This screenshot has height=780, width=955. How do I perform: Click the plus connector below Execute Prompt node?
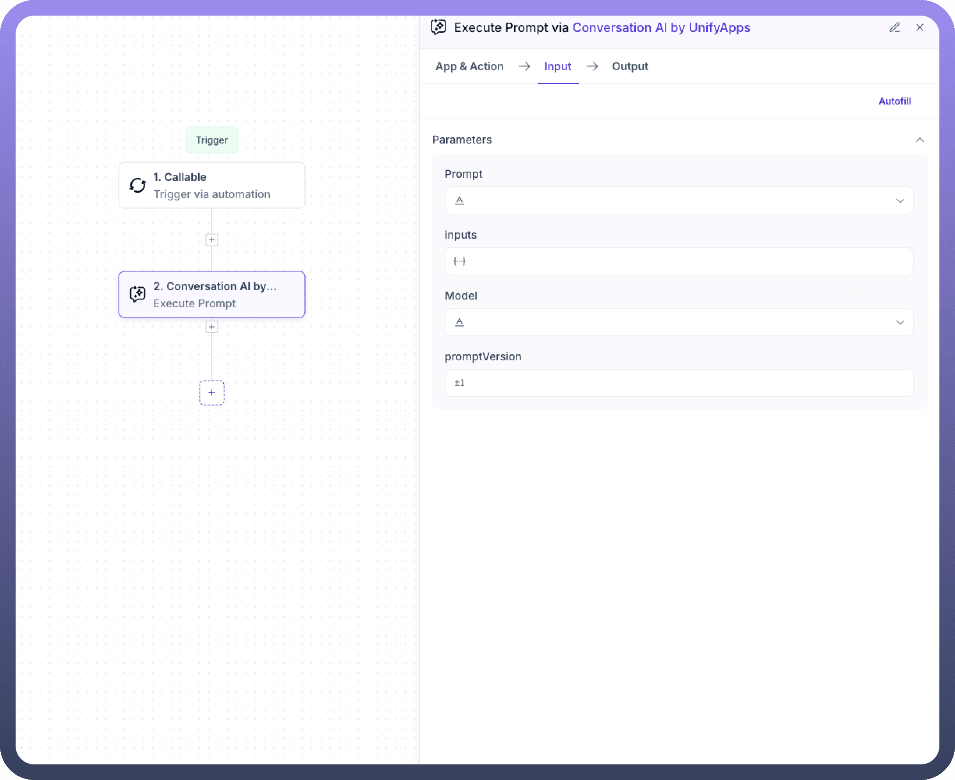point(212,327)
